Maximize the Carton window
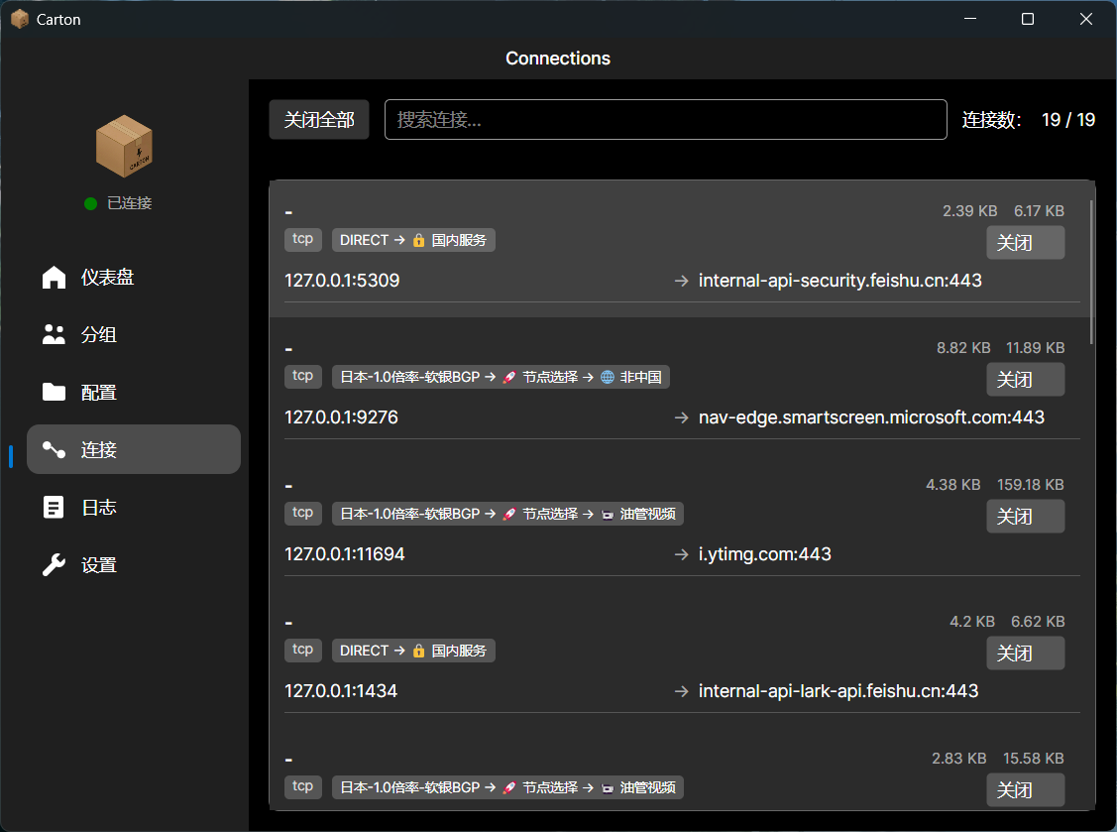Screen dimensions: 1117x832 coord(1027,19)
